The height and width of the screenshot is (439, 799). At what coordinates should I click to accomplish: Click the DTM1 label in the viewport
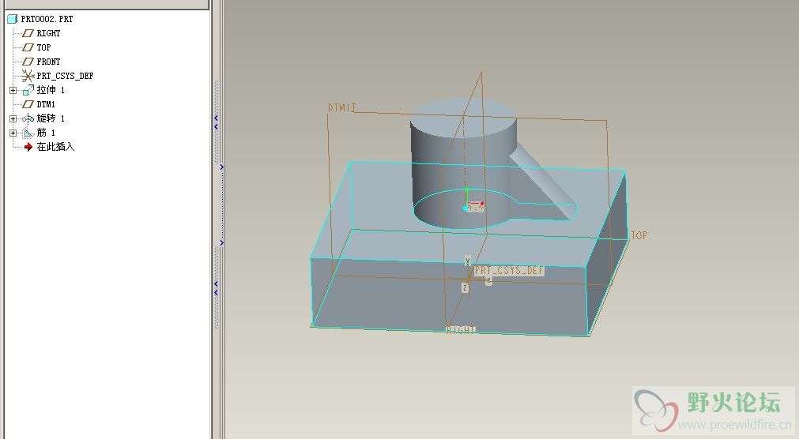click(341, 108)
